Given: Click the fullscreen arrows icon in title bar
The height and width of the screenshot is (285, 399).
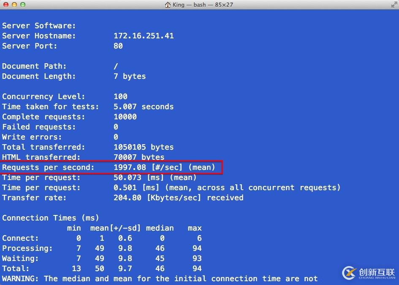Looking at the screenshot, I should (394, 5).
